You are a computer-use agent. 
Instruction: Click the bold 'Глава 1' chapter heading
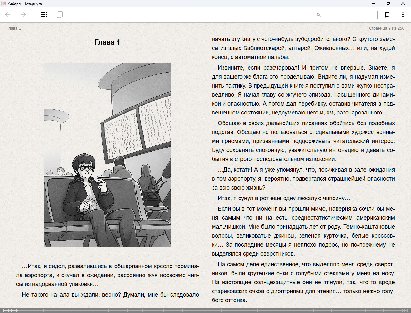coord(107,42)
